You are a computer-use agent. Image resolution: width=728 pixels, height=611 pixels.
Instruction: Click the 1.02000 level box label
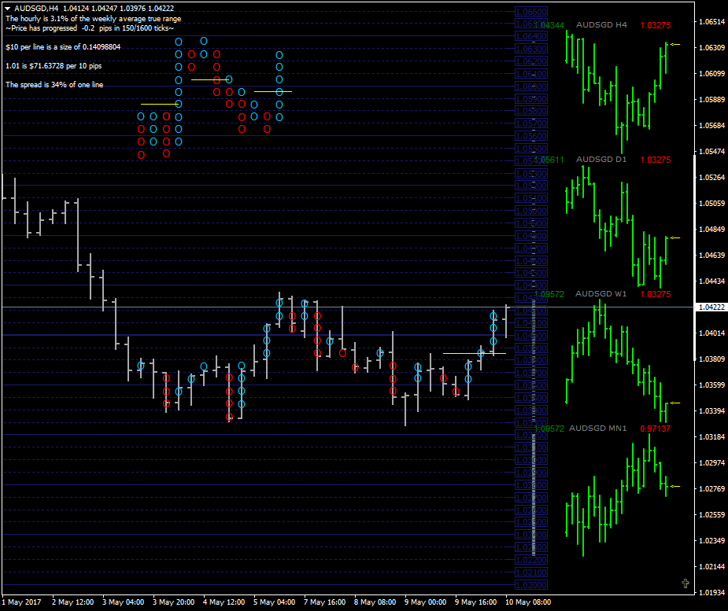[x=531, y=585]
